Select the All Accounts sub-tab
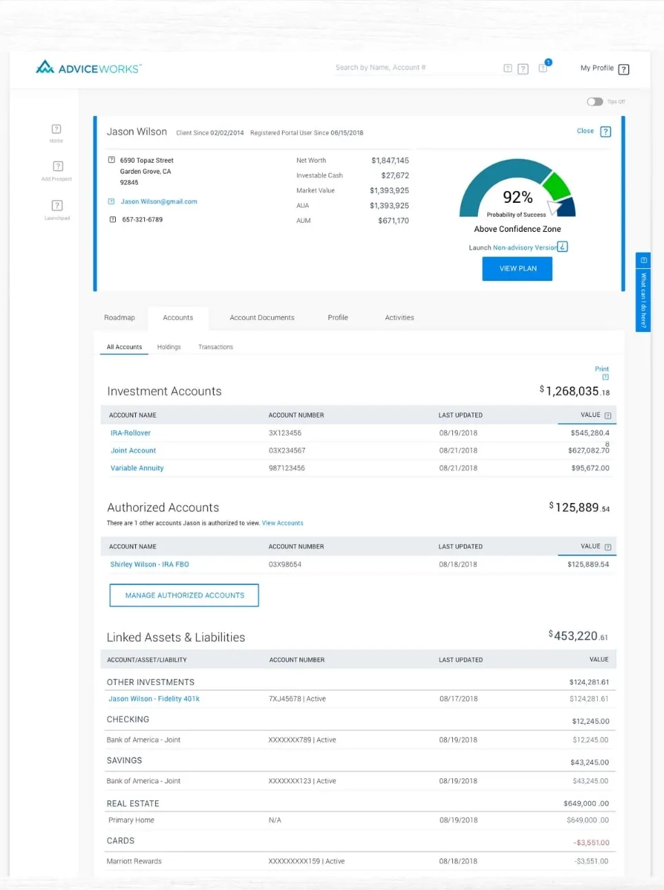 point(124,347)
